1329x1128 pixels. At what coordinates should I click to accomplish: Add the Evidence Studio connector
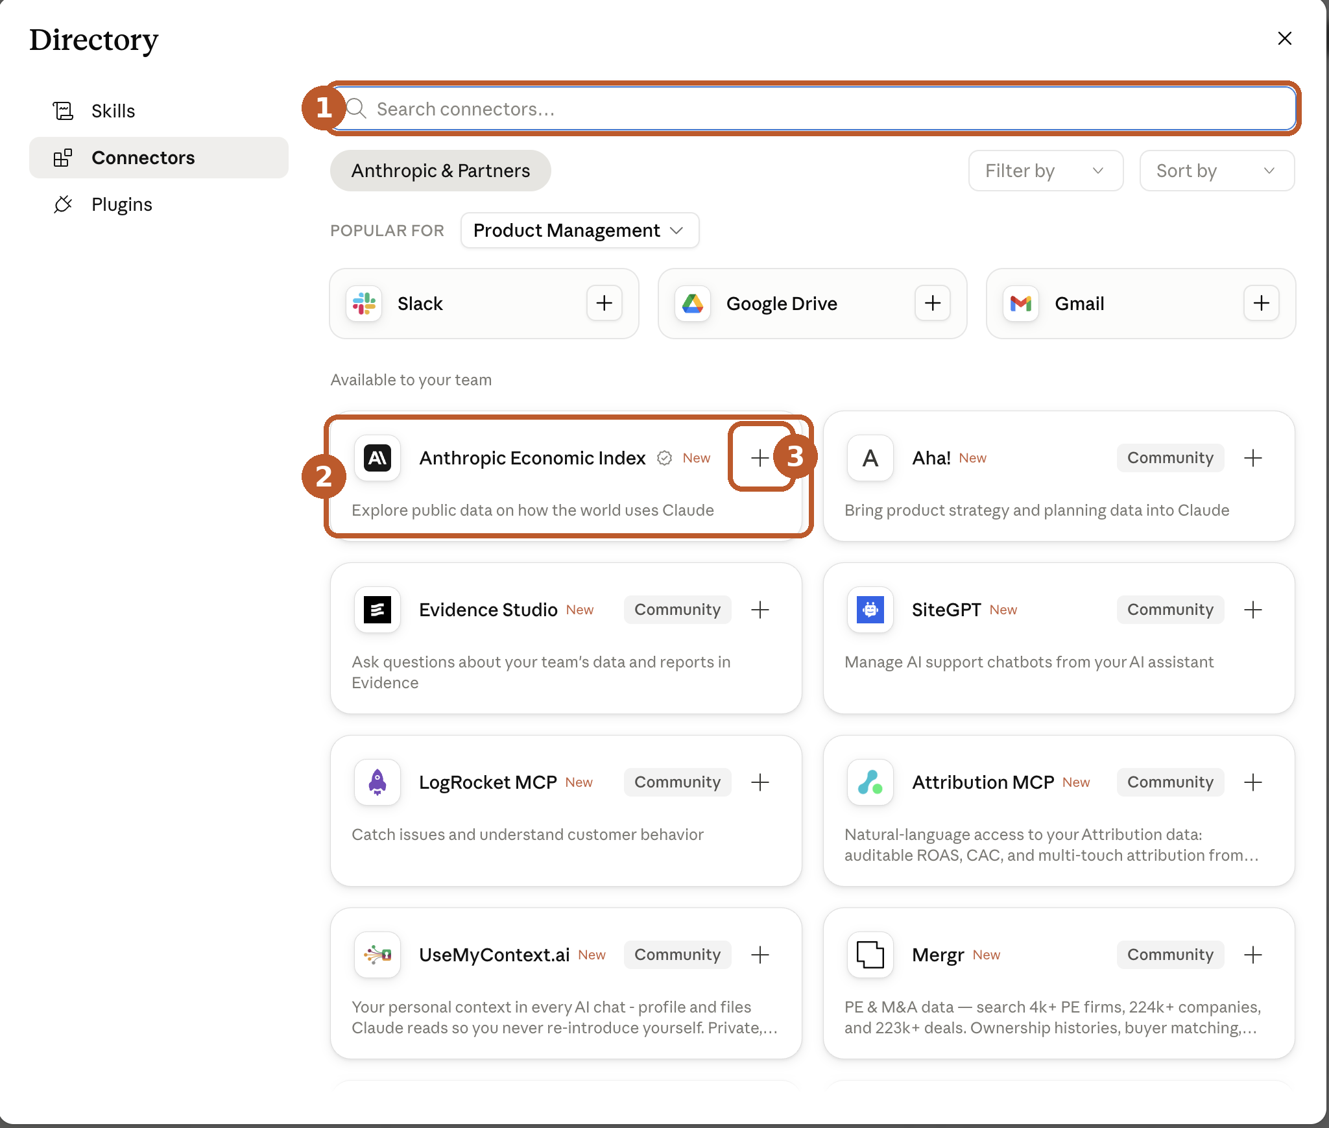(760, 610)
